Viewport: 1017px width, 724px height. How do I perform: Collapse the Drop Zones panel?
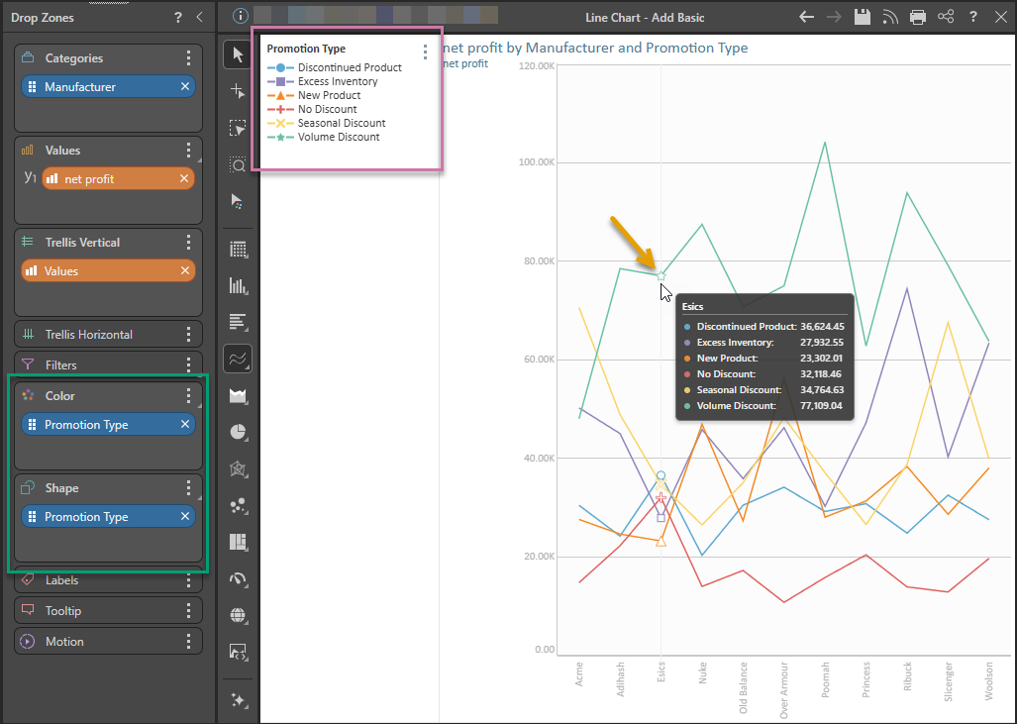200,18
